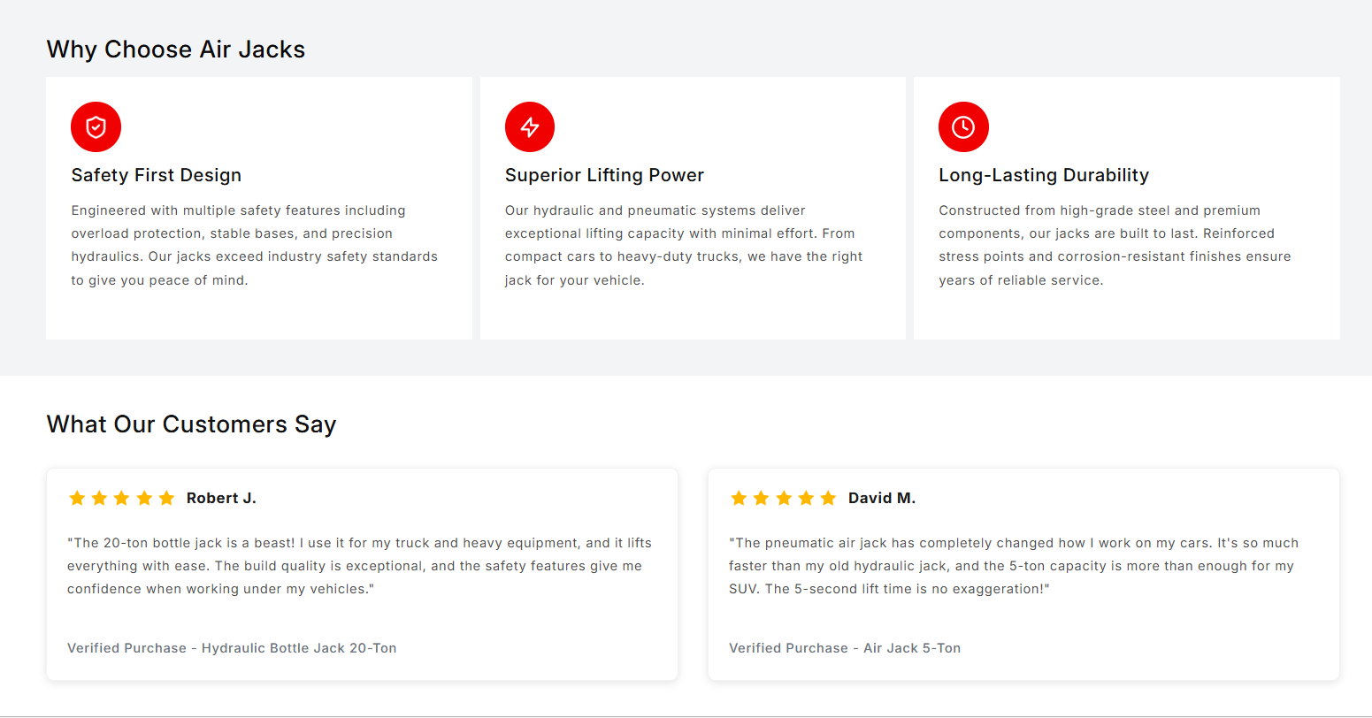Click fifth star in Robert J.'s rating
The width and height of the screenshot is (1372, 718).
166,498
